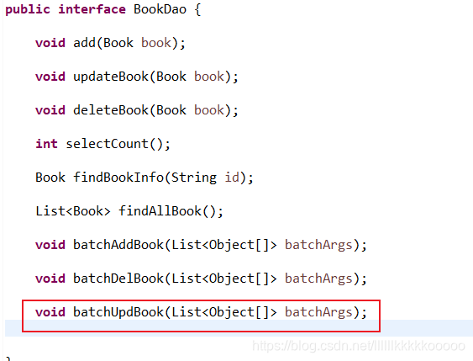Click the highlighted empty line below batchUpdBook
This screenshot has height=361, width=473.
point(239,328)
